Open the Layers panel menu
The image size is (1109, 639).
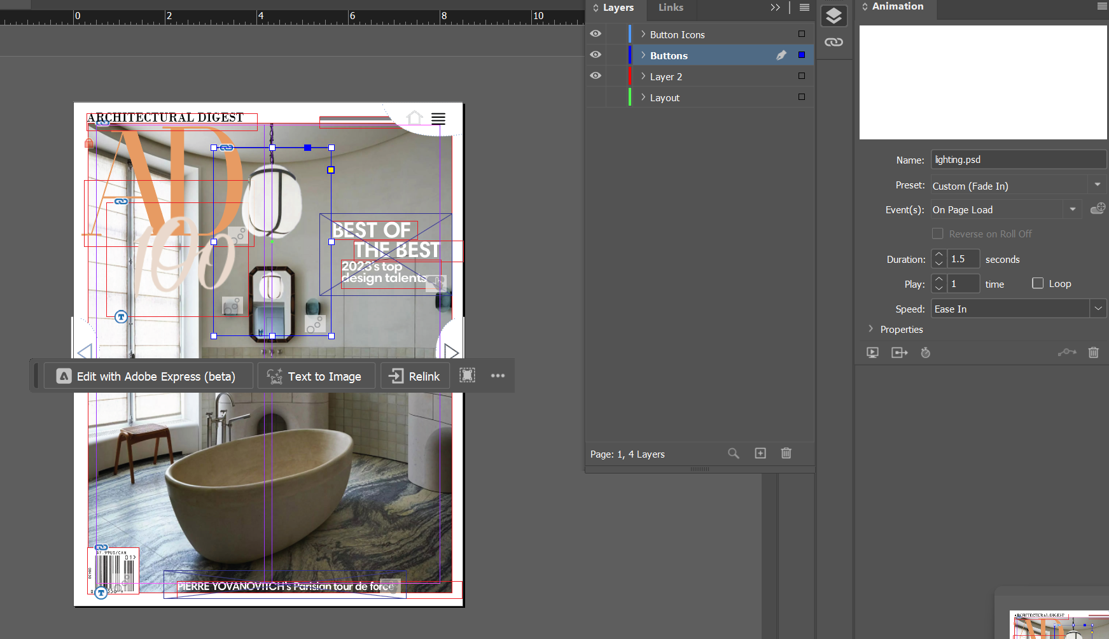coord(804,7)
